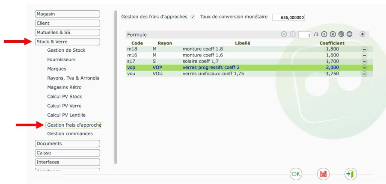Open Calcul PV Verre submenu item
386x184 pixels.
(64, 106)
